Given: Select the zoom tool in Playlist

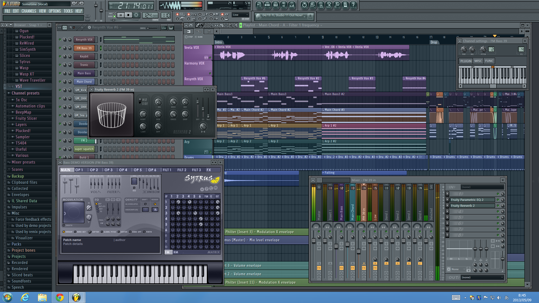Looking at the screenshot, I should click(230, 25).
